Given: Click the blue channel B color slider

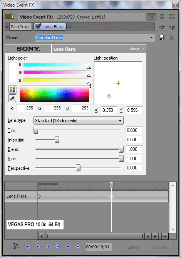Looking at the screenshot, I should point(56,80).
